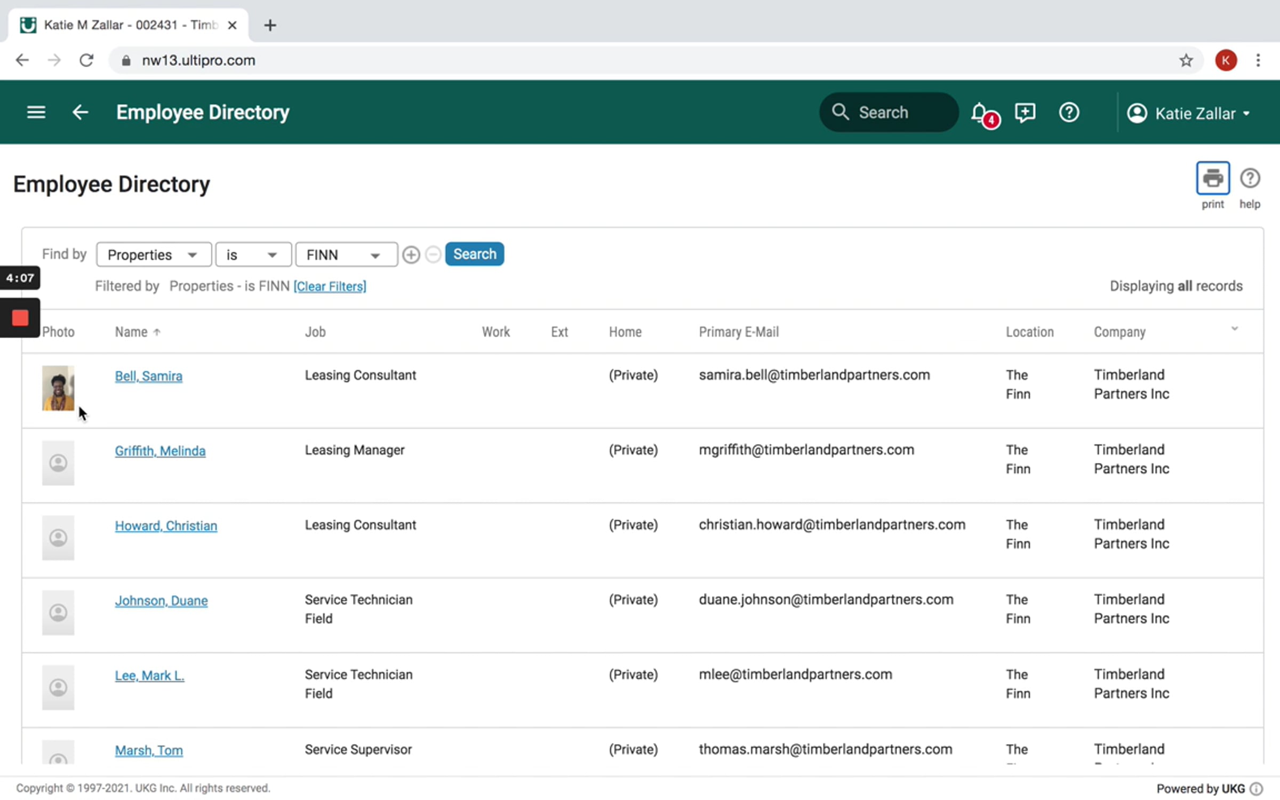This screenshot has height=800, width=1280.
Task: Stop the screen recording red button
Action: click(x=20, y=318)
